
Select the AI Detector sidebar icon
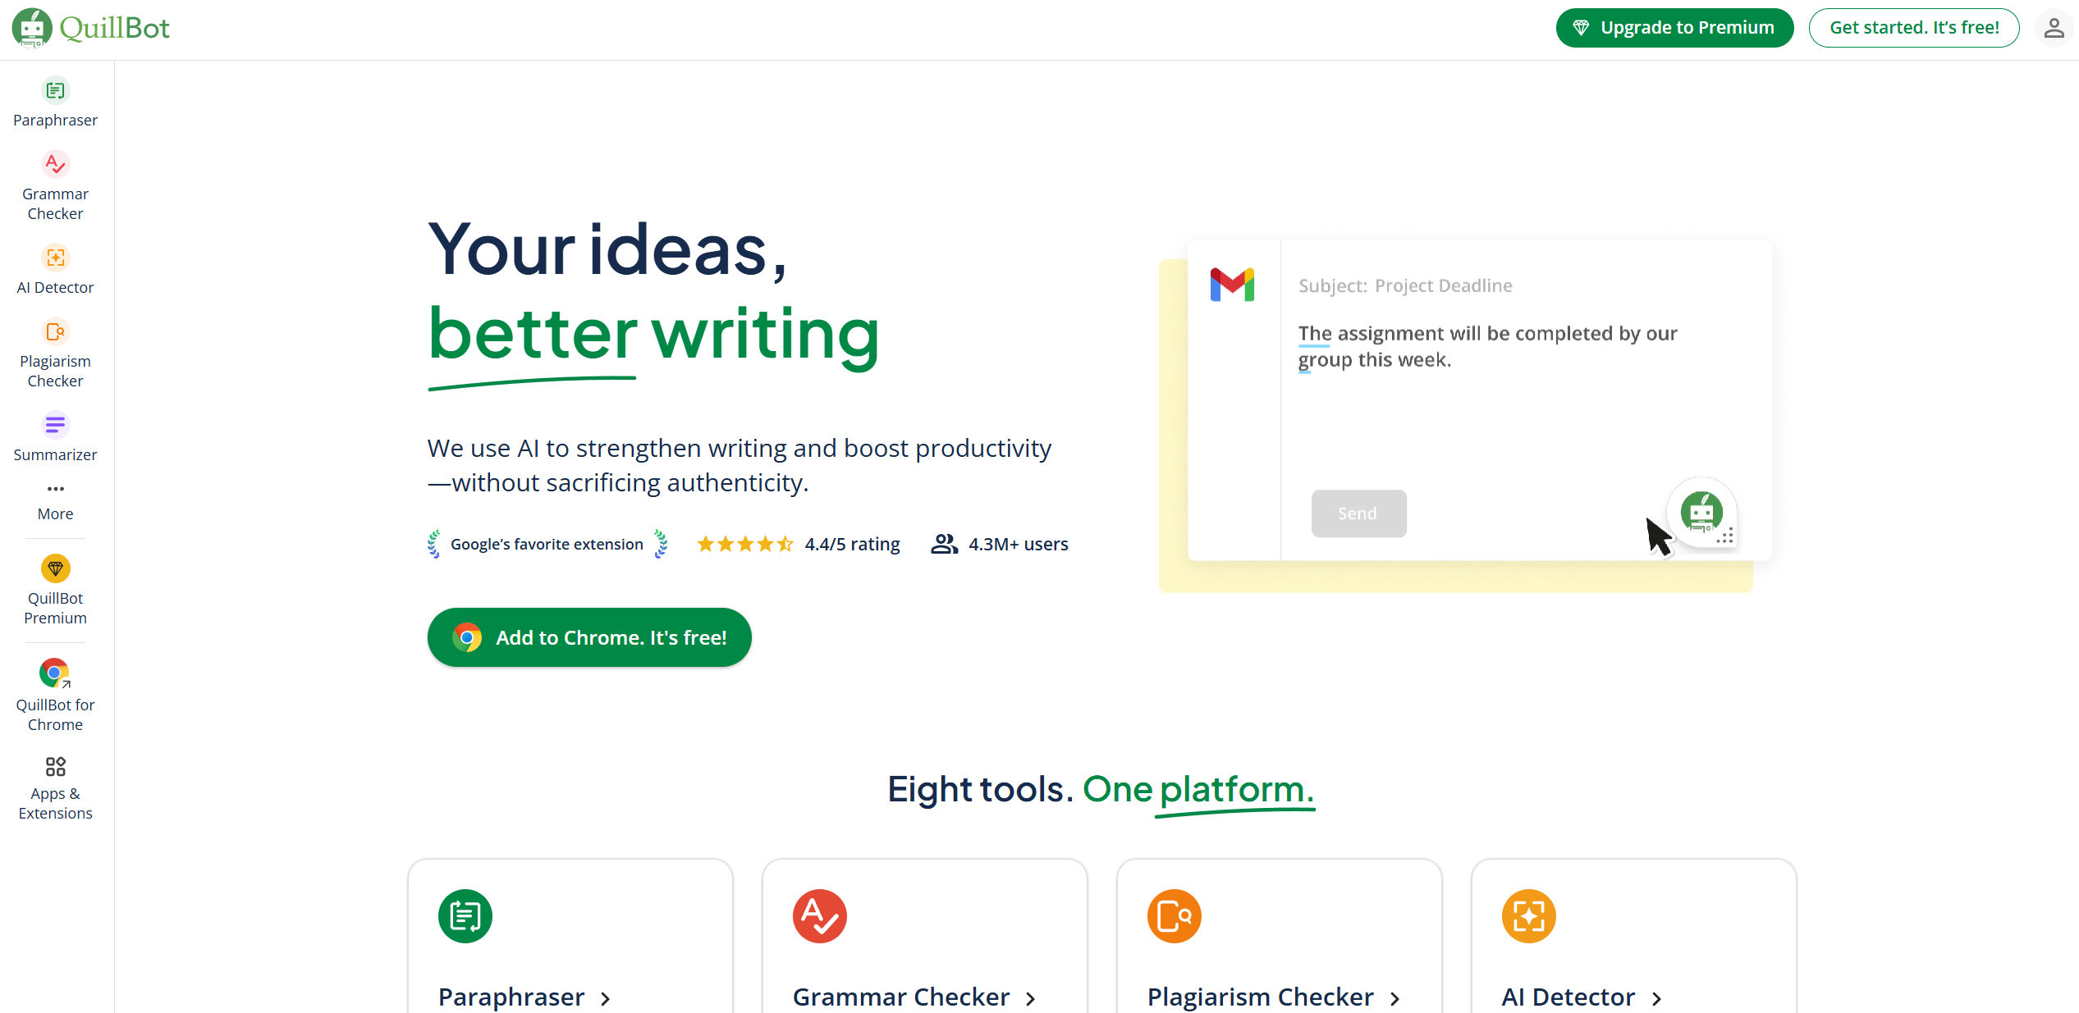(x=55, y=258)
